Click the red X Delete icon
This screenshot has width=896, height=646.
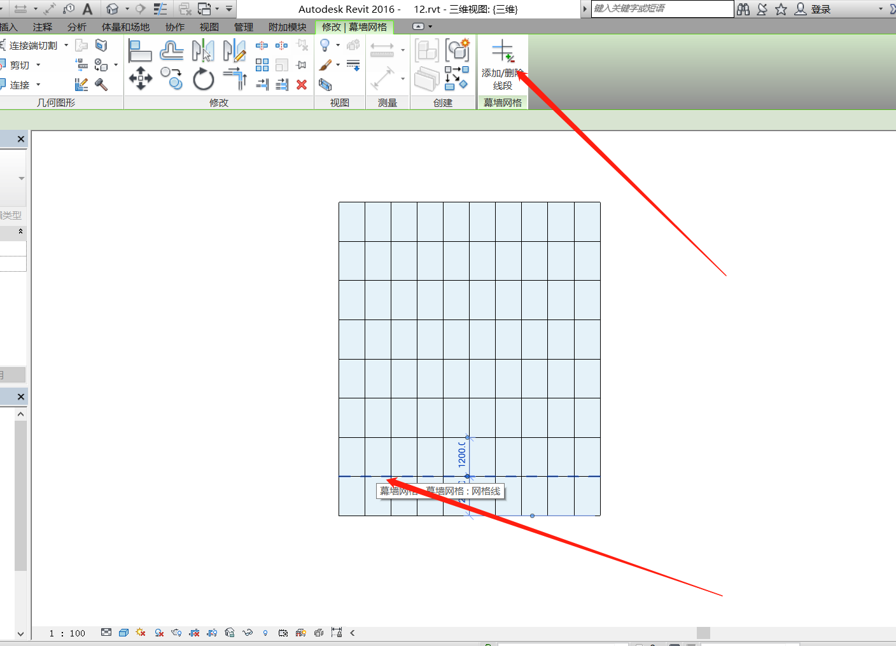point(302,85)
